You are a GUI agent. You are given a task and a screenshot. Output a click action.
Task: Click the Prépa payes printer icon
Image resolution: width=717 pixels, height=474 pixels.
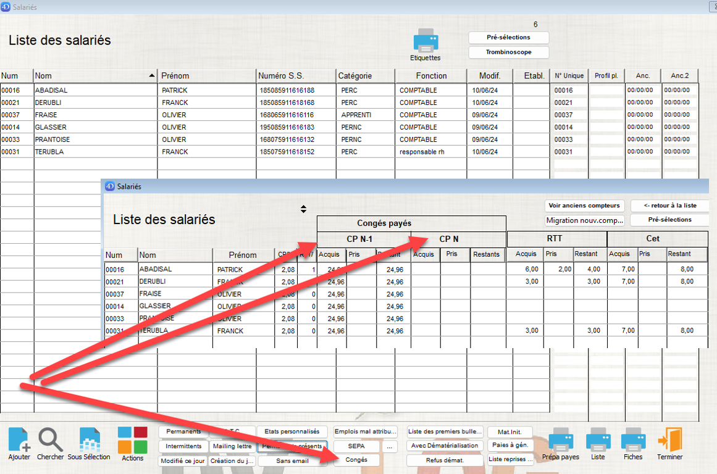tap(561, 440)
